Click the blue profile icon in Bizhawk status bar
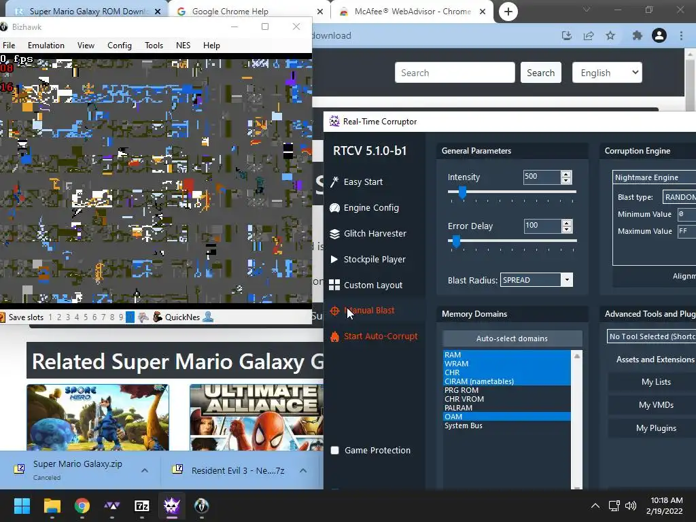 (x=208, y=317)
